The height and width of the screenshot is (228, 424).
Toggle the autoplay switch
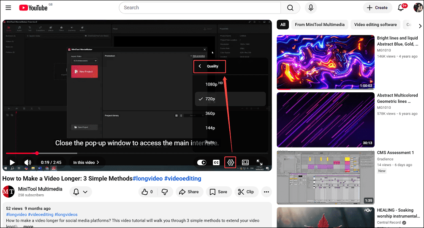202,162
